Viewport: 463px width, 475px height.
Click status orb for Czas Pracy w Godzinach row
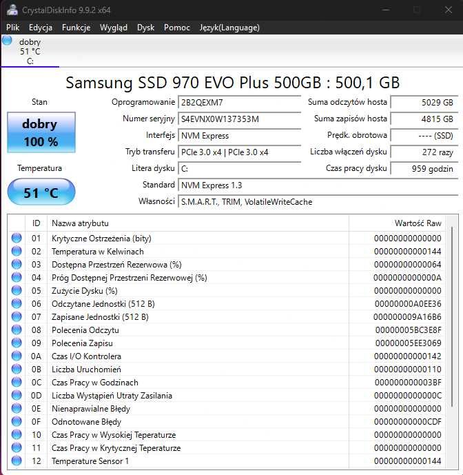[x=17, y=382]
